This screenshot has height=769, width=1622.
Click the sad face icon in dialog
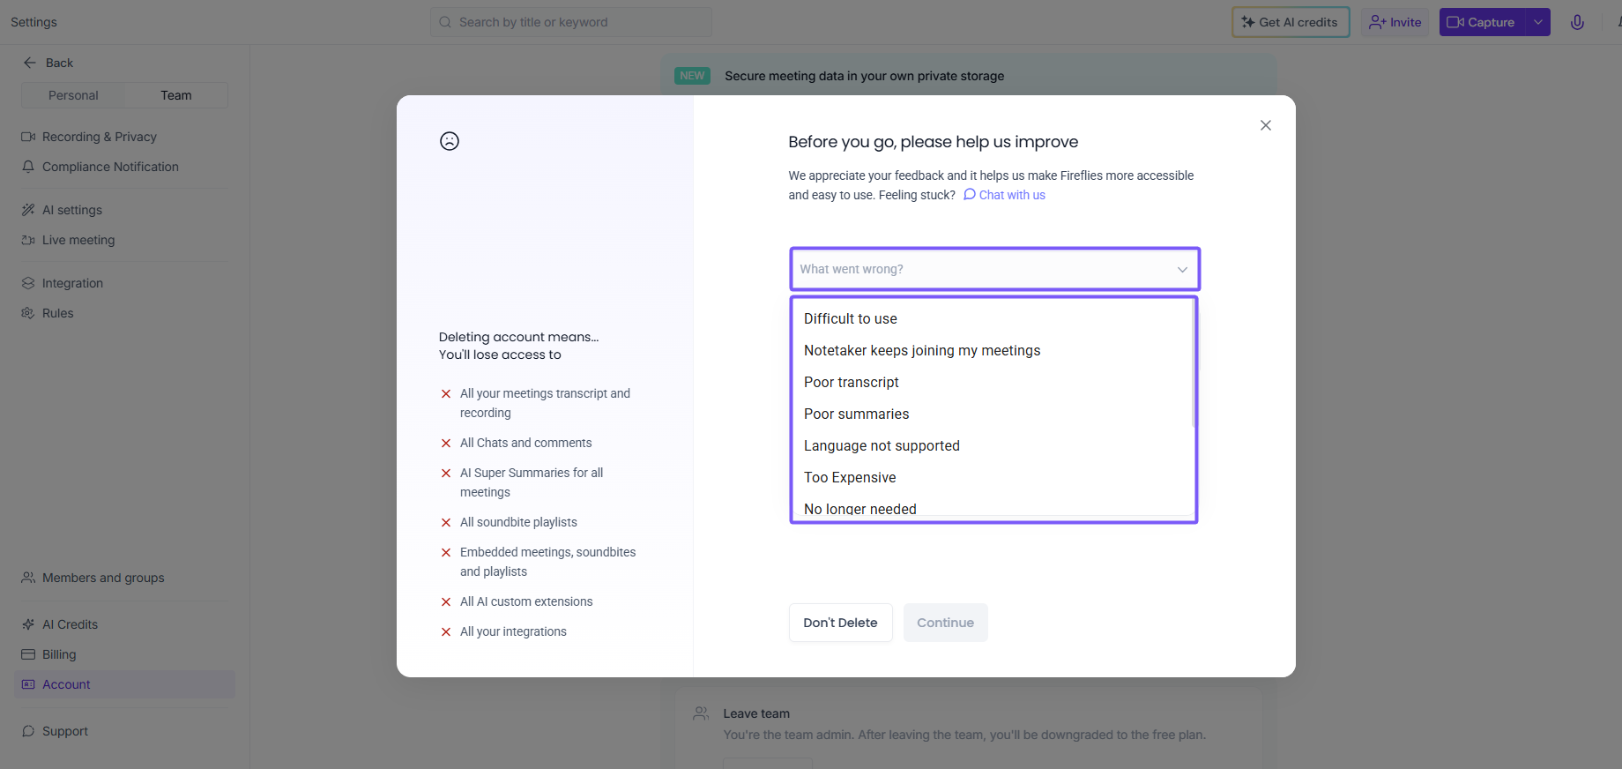[x=450, y=141]
